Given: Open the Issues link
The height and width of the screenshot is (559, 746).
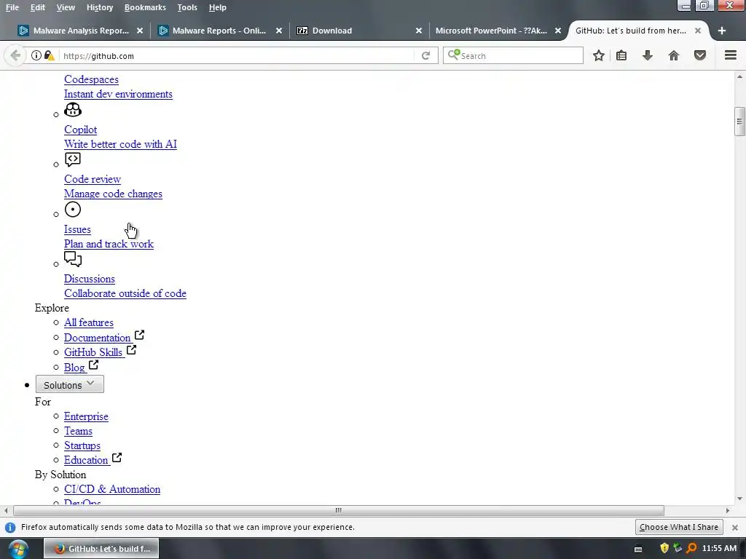Looking at the screenshot, I should coord(77,229).
